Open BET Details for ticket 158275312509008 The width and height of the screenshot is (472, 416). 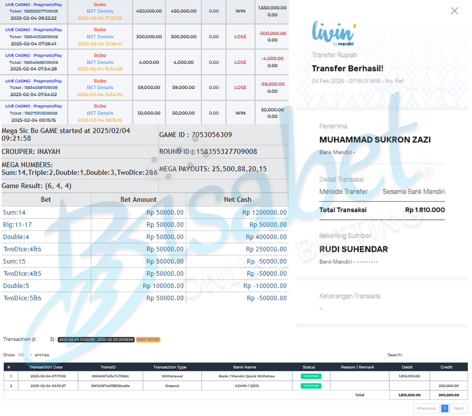[100, 113]
